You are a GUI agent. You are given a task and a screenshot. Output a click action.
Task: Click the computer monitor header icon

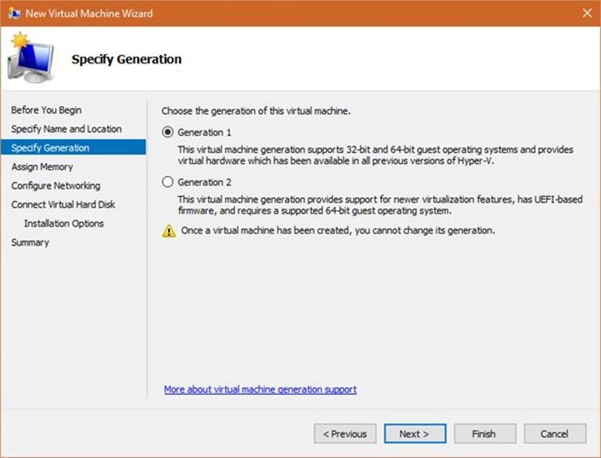tap(31, 57)
